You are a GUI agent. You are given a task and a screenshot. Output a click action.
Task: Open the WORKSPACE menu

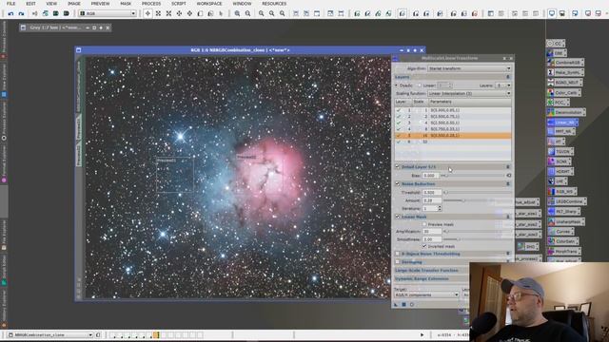click(x=209, y=4)
